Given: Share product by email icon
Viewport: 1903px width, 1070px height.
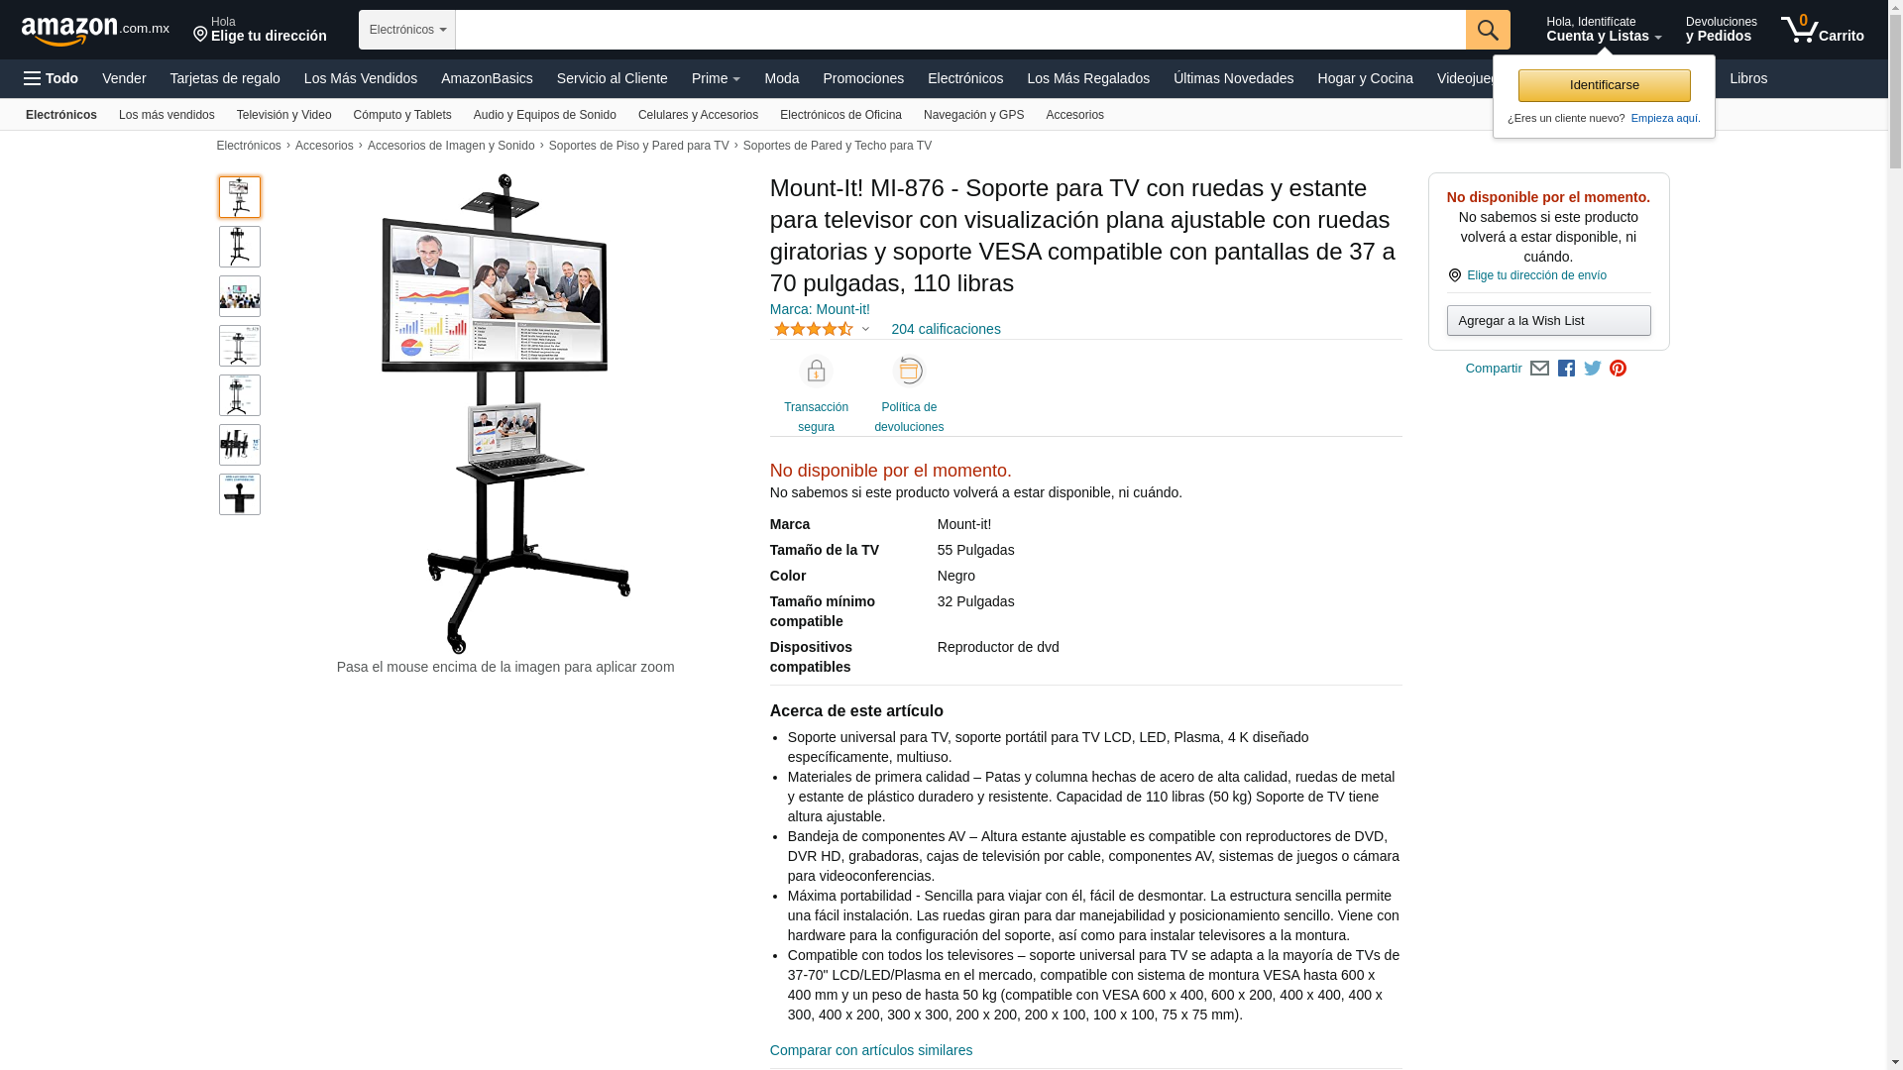Looking at the screenshot, I should (x=1539, y=369).
